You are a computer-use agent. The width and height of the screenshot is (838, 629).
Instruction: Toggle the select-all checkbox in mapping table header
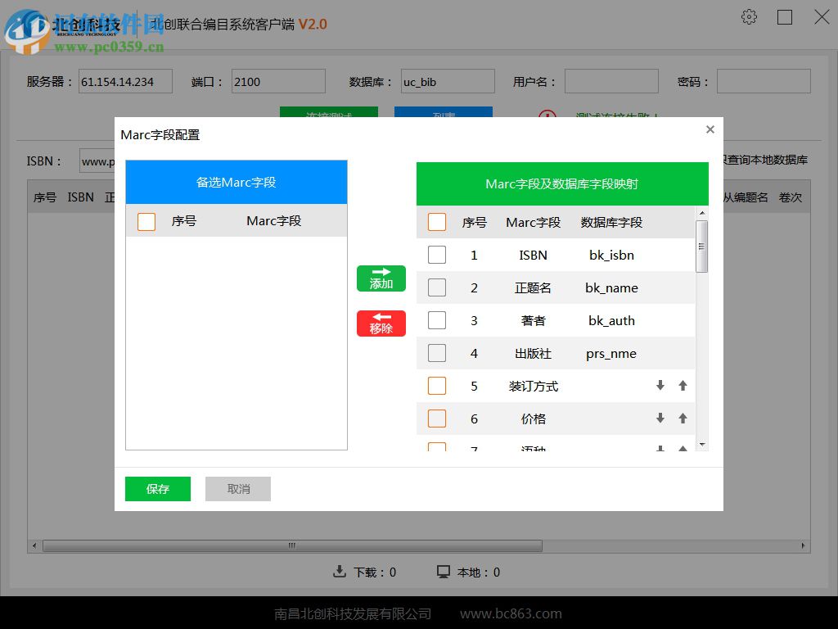pos(437,222)
